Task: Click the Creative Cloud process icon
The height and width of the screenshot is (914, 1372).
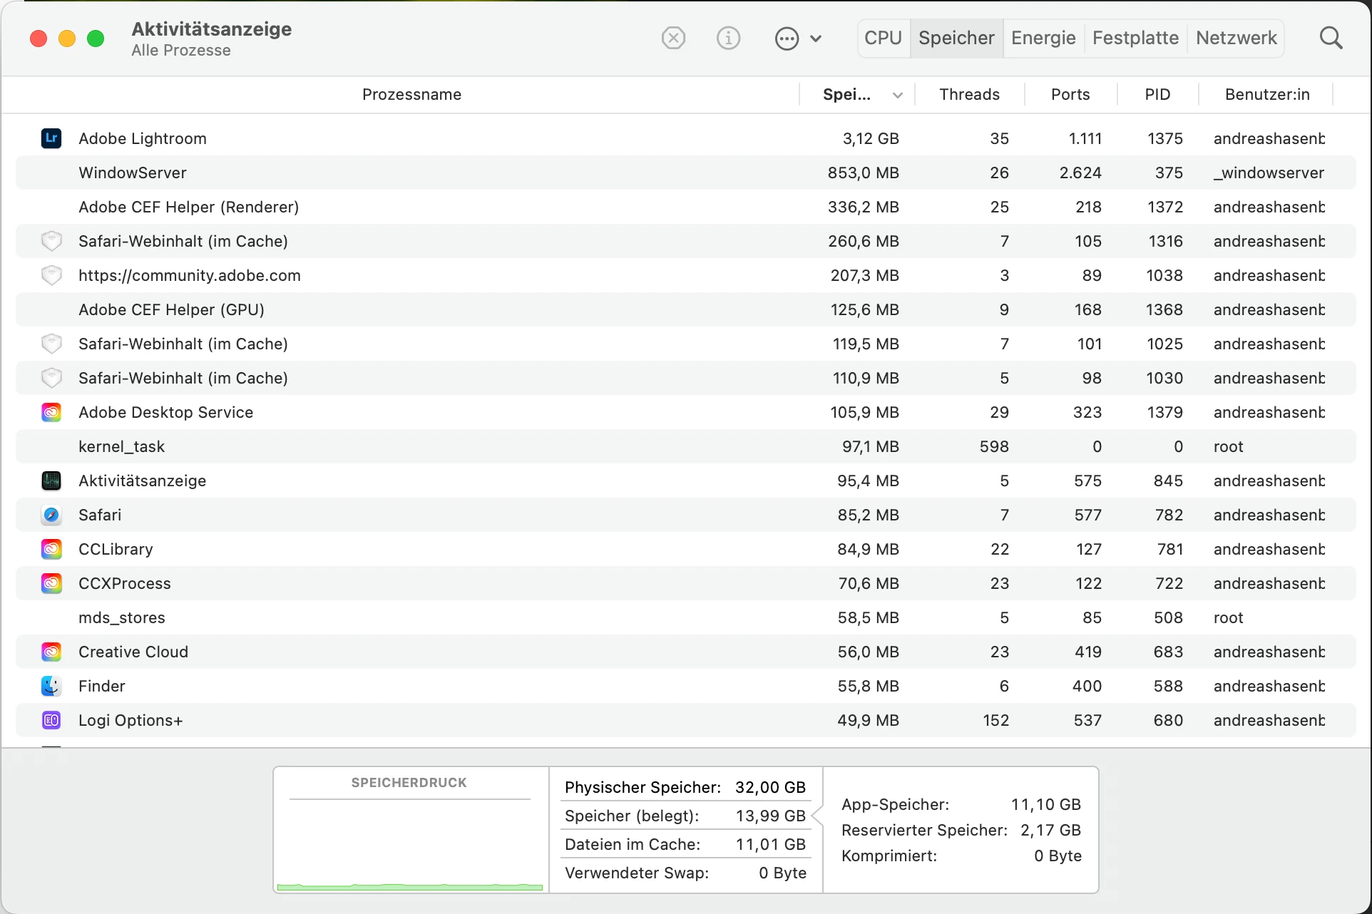Action: tap(51, 652)
